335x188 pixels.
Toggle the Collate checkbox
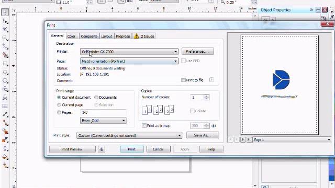tap(192, 111)
